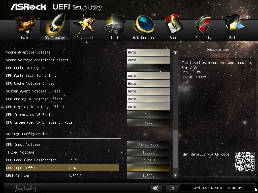The width and height of the screenshot is (258, 193).
Task: Open the Tool toolbox icon
Action: click(x=114, y=25)
